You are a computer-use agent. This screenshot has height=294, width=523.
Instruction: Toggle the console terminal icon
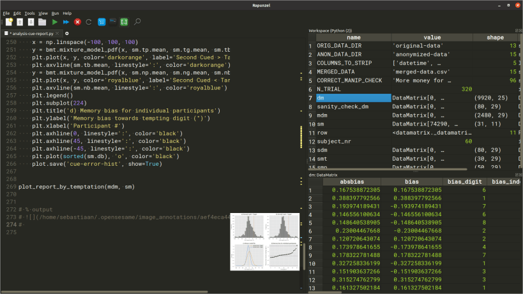(113, 22)
